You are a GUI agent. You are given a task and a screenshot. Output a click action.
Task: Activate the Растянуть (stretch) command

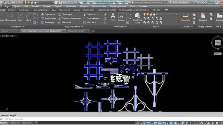(48, 23)
